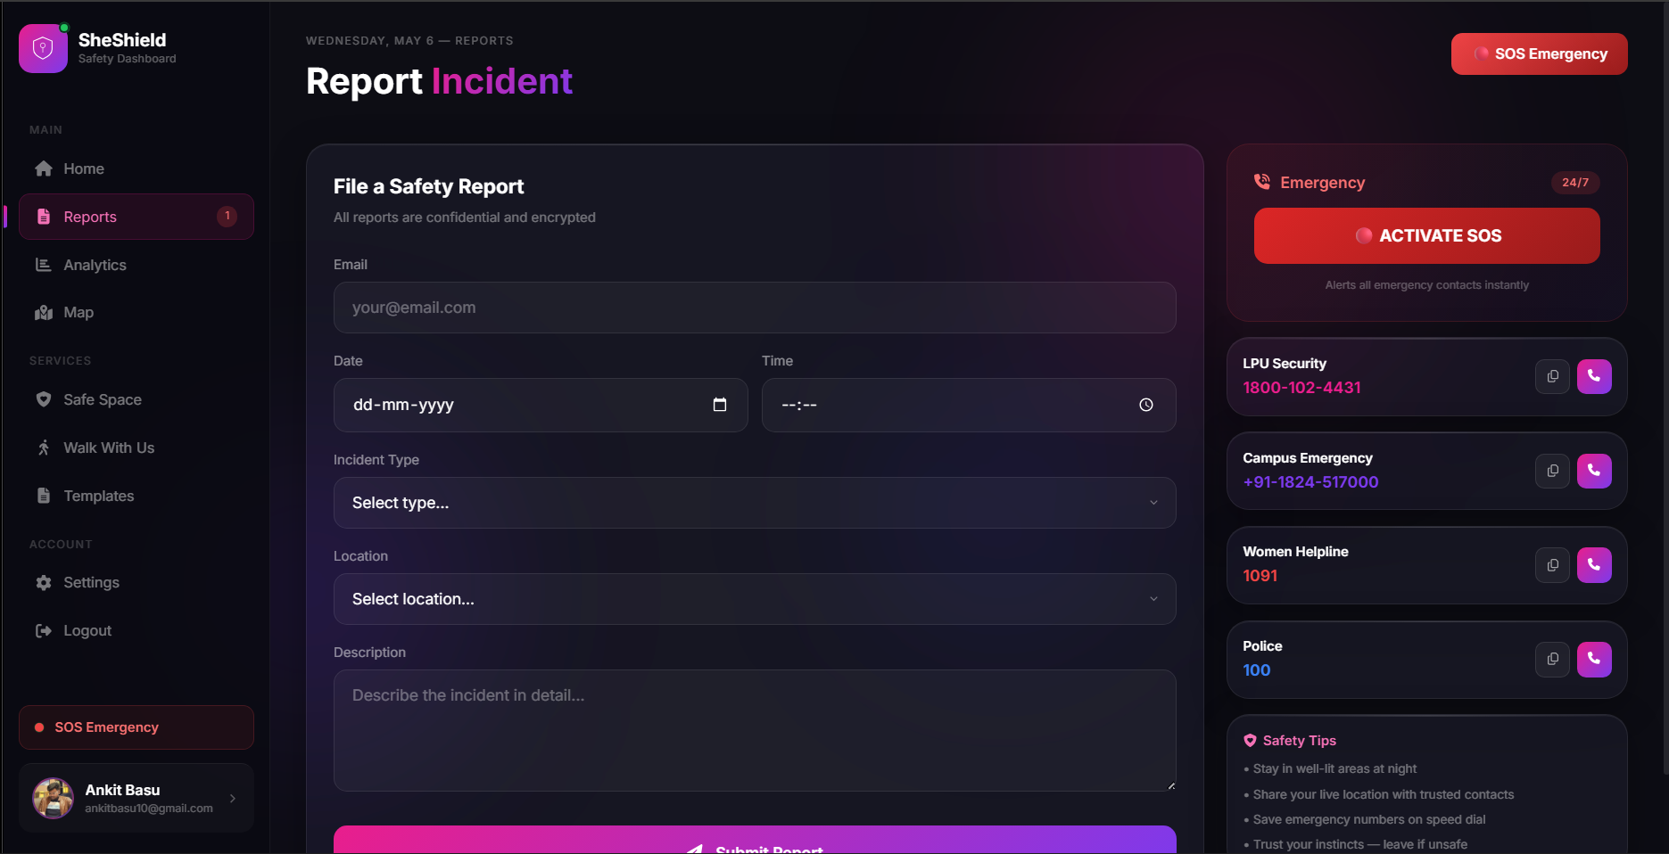Open account Settings
Viewport: 1669px width, 854px height.
[x=136, y=582]
